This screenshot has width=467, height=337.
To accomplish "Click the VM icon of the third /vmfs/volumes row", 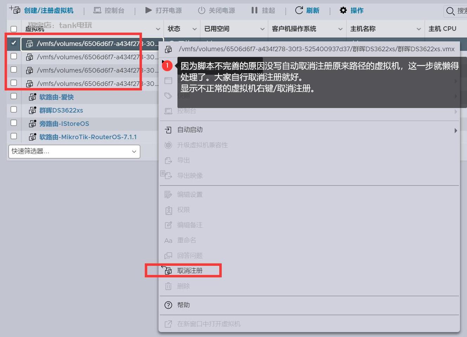I will coord(30,70).
